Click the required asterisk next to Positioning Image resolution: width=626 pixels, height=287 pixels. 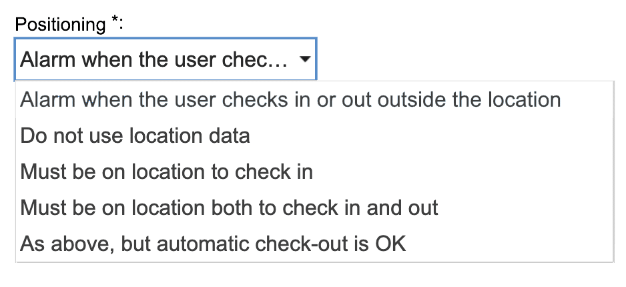point(114,22)
